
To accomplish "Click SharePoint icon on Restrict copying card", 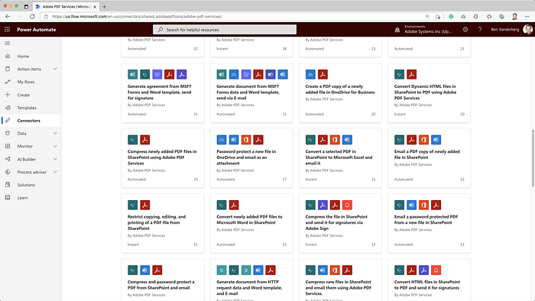I will click(133, 205).
